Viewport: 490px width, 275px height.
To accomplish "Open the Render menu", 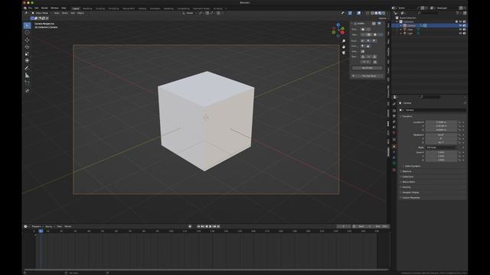I will click(x=44, y=8).
